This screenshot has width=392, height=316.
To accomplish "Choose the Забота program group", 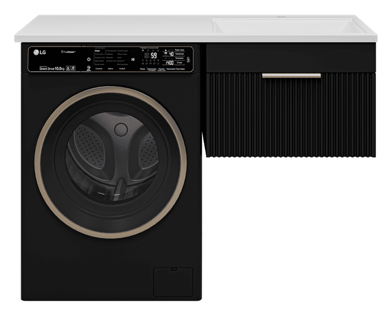I will [111, 69].
